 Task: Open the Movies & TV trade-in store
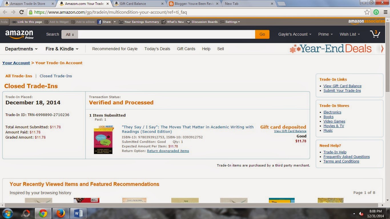tap(334, 126)
